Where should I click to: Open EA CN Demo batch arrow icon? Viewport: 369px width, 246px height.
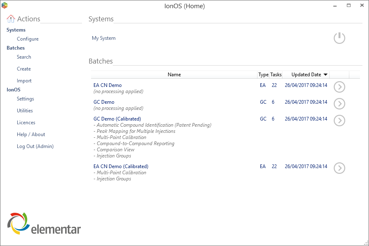coord(339,87)
